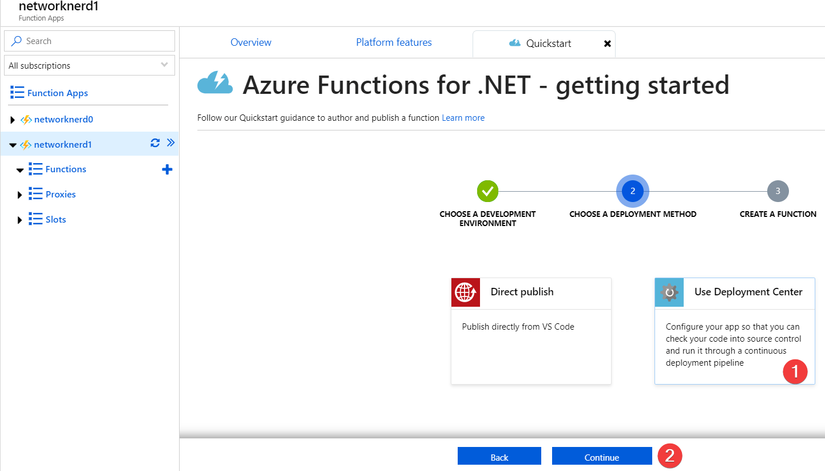Image resolution: width=825 pixels, height=471 pixels.
Task: Click the Continue button
Action: pos(602,457)
